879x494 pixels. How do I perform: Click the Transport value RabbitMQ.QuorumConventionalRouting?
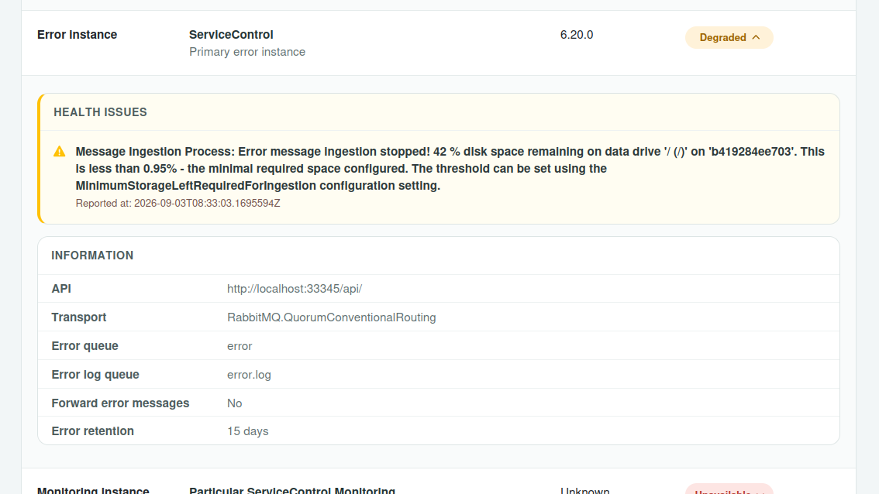pos(331,317)
